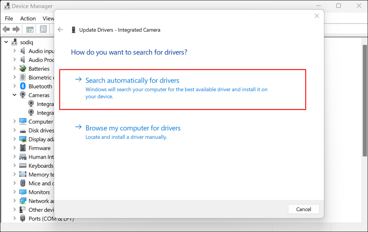Click the Monitors category icon
368x232 pixels.
23,192
